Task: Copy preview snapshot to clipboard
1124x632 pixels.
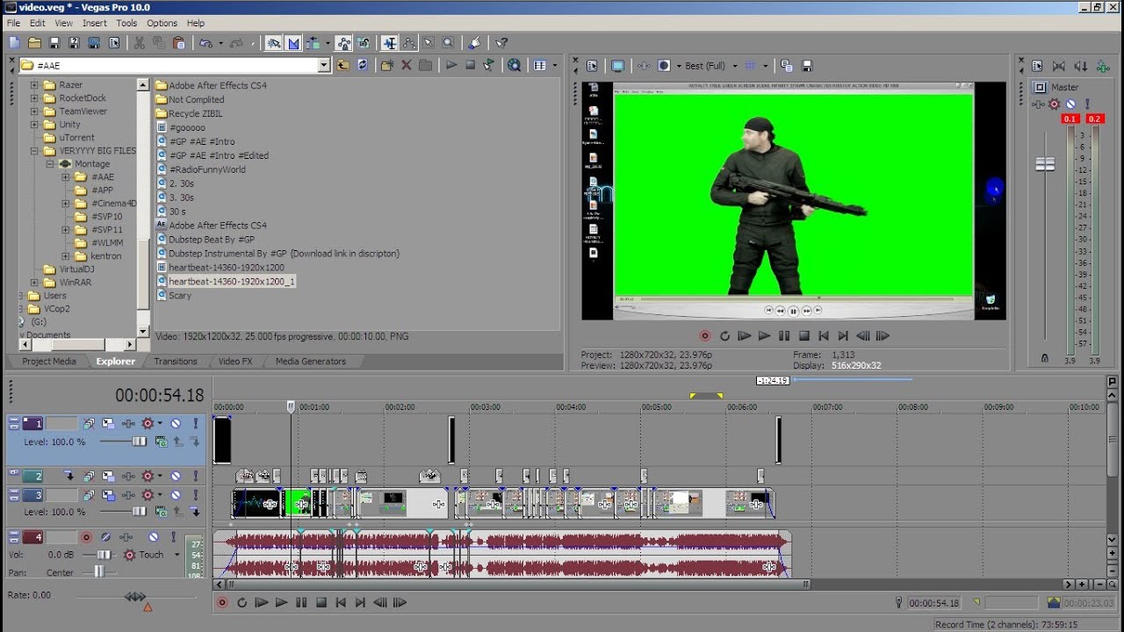Action: (786, 66)
